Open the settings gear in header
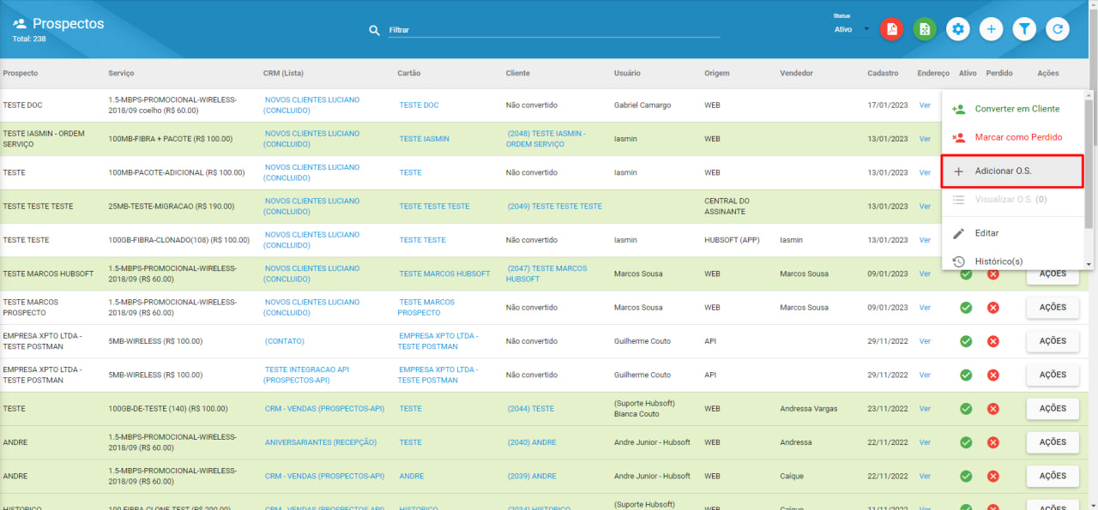This screenshot has width=1098, height=510. pyautogui.click(x=958, y=29)
